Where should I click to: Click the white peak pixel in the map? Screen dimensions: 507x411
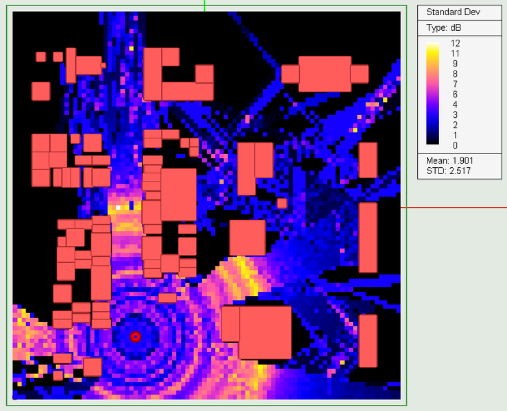[x=119, y=208]
